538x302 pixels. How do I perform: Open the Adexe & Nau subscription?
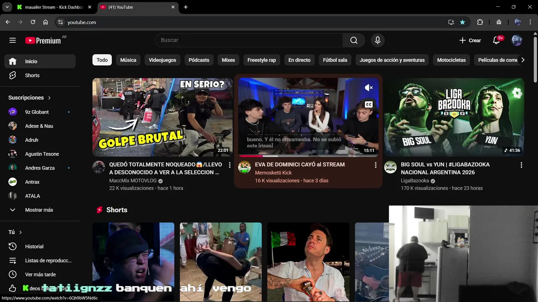40,126
